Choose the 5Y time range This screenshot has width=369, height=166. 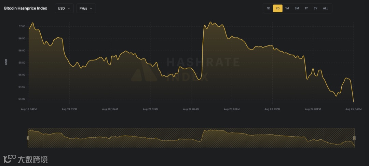(x=315, y=9)
